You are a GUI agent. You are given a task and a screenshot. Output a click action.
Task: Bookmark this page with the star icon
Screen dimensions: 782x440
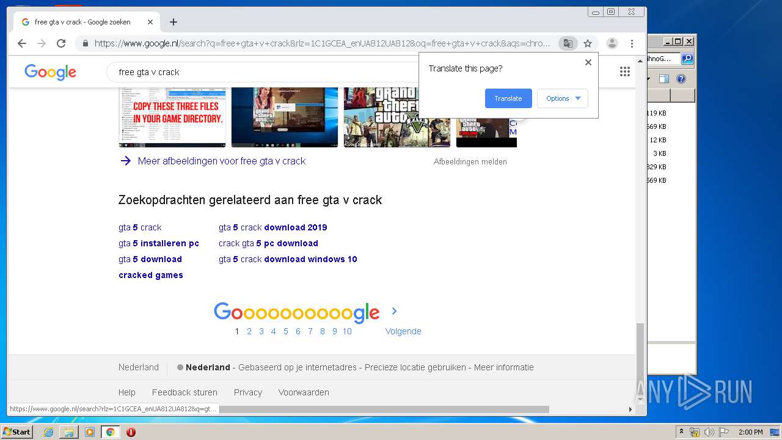(588, 43)
